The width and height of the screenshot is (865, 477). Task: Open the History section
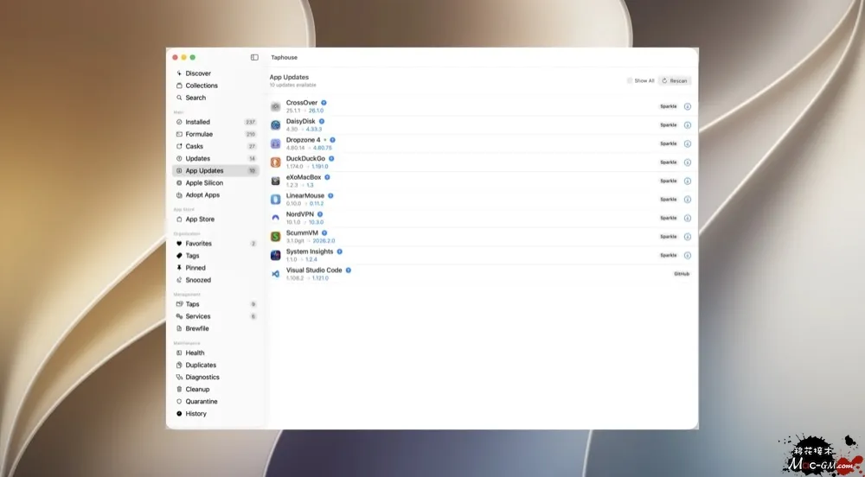pyautogui.click(x=215, y=414)
